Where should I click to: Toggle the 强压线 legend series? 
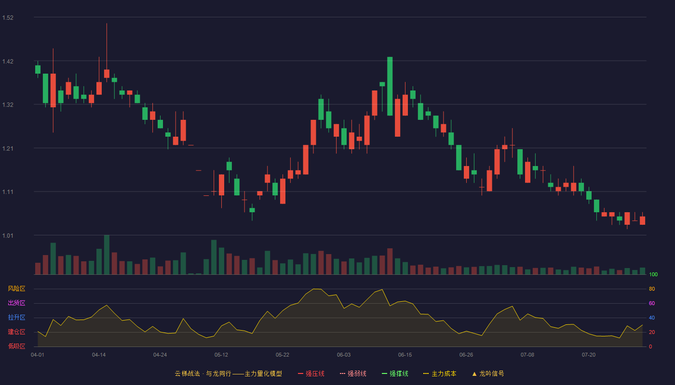[x=311, y=373]
